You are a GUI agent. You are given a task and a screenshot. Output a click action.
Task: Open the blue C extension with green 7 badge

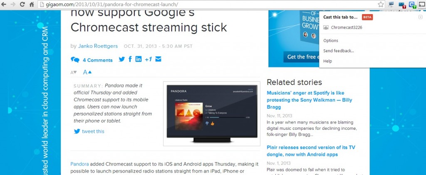click(x=413, y=5)
